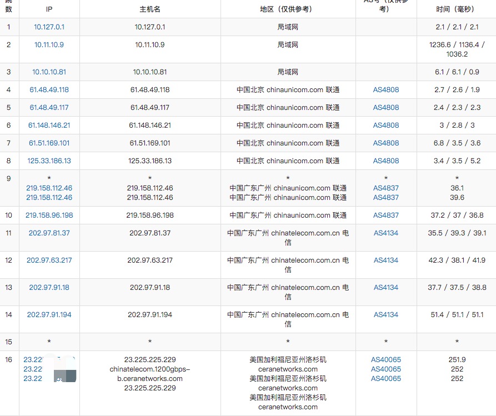496x416 pixels.
Task: Click the region text in the 219.158.96.198 row
Action: click(x=288, y=215)
